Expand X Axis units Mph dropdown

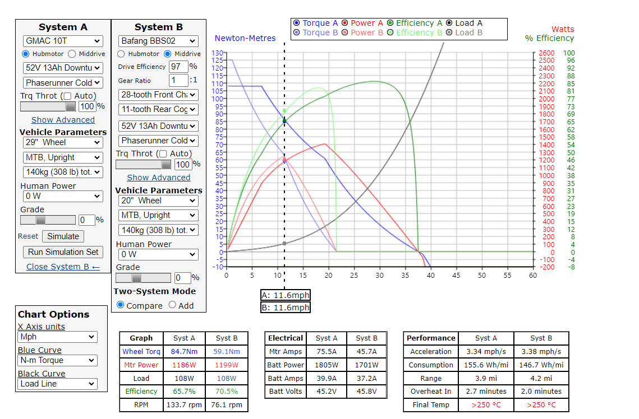57,337
